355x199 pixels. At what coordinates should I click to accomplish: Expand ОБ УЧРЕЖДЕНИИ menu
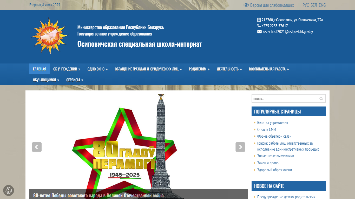pyautogui.click(x=67, y=69)
